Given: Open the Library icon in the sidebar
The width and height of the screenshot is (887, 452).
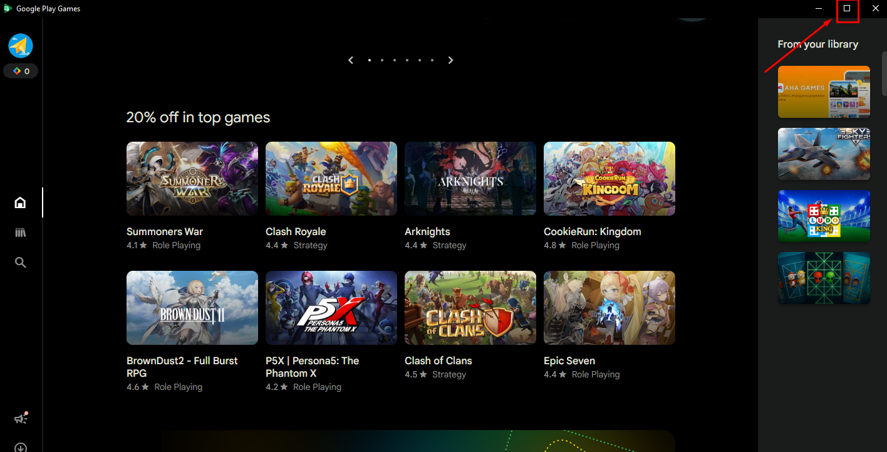Looking at the screenshot, I should [21, 233].
